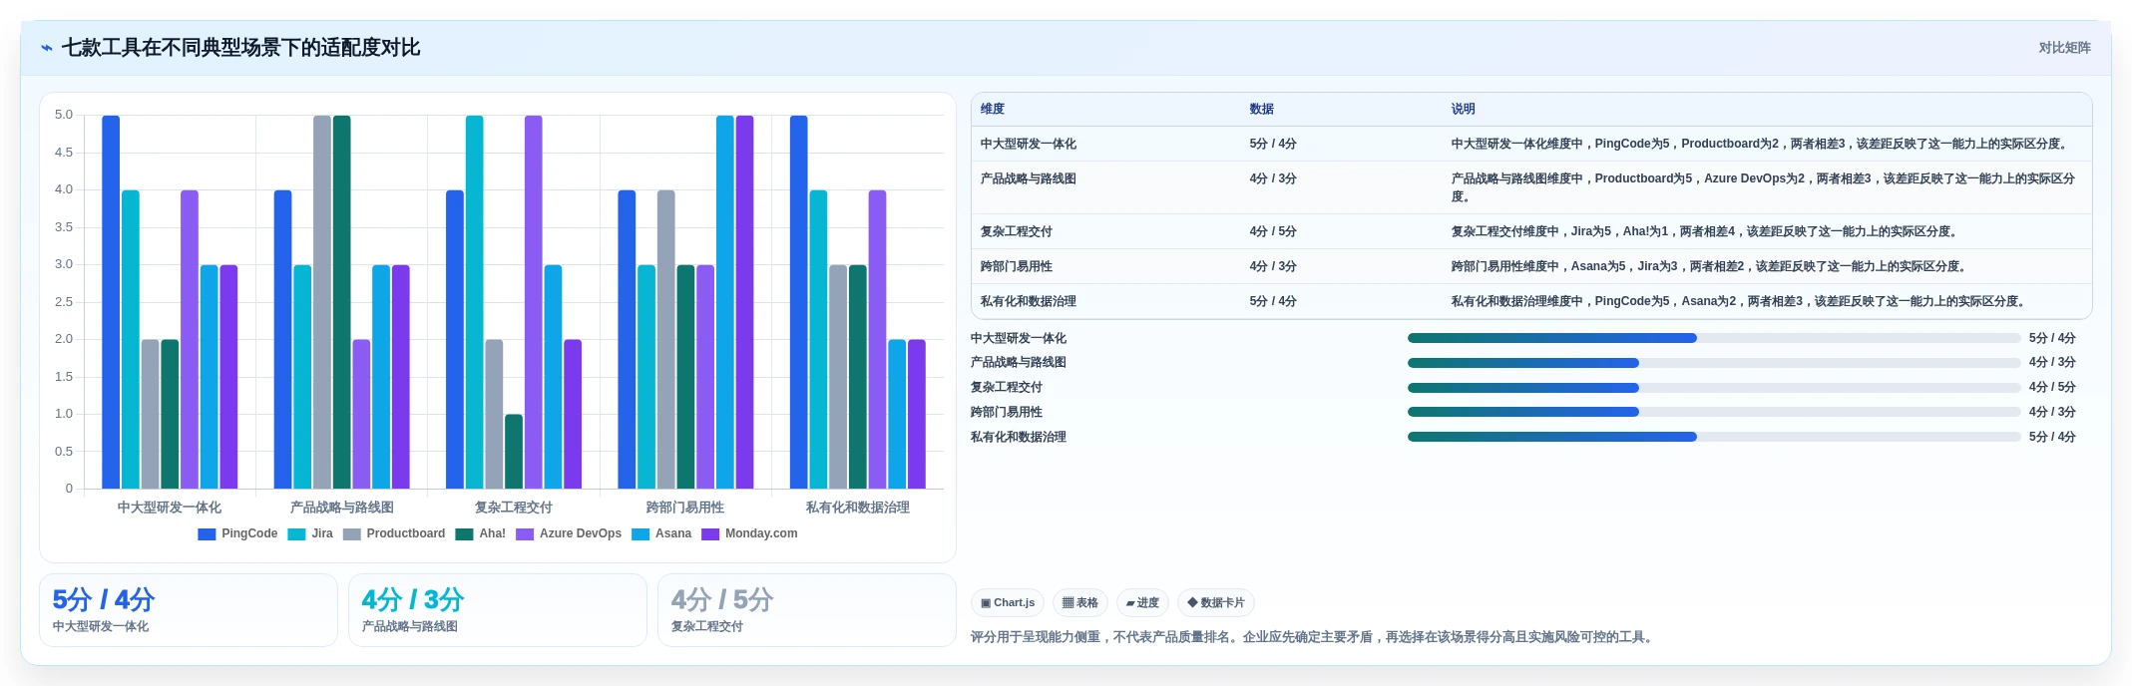Click progress bar for 私有化和数据治理
Screen dimensions: 2132x686
pos(1714,437)
